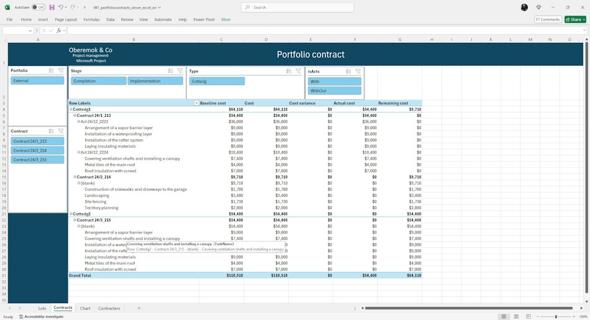Save the workbook with the Save icon
The width and height of the screenshot is (590, 320).
[x=52, y=7]
